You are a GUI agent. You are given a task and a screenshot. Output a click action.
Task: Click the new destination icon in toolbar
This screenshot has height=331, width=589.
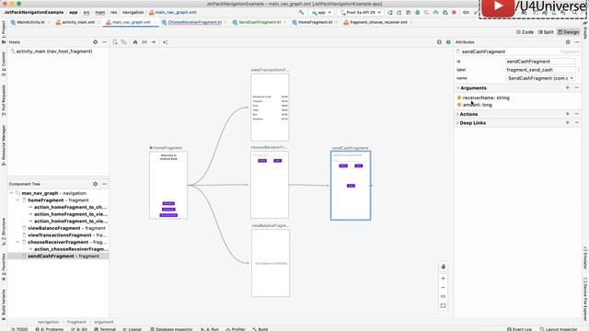[x=115, y=42]
